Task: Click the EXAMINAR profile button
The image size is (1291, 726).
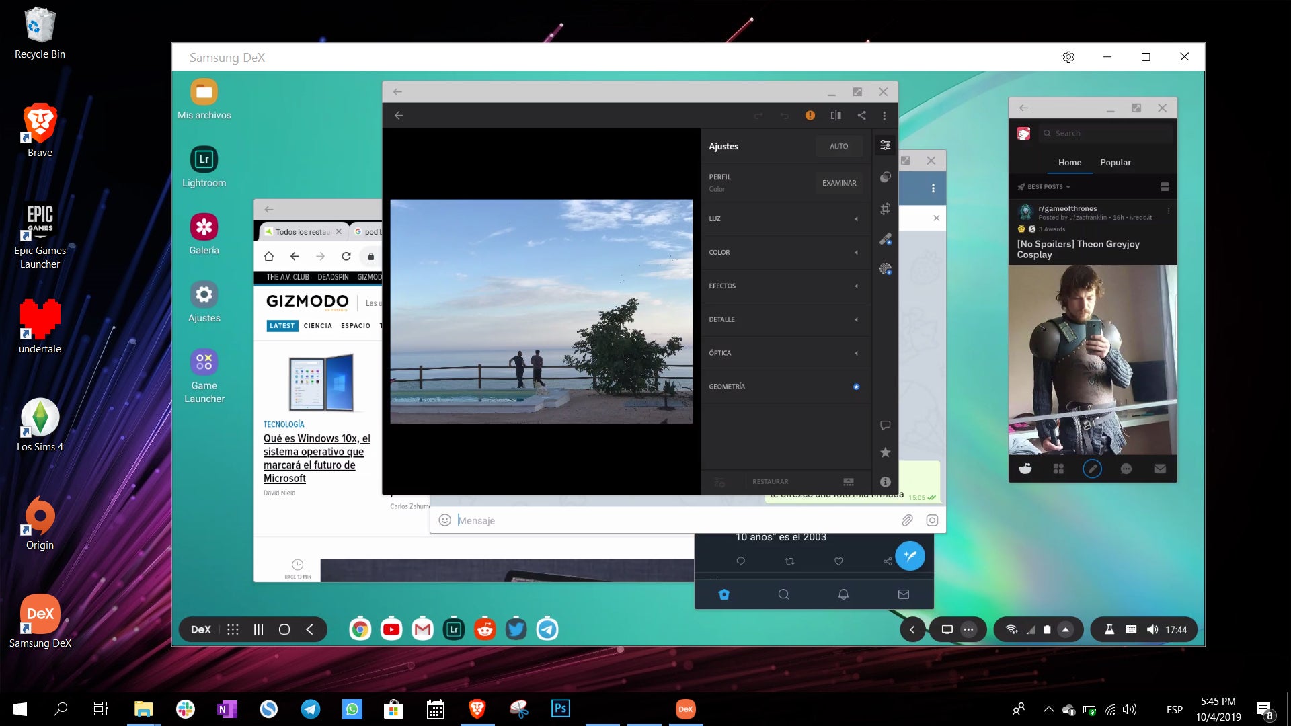Action: click(838, 183)
